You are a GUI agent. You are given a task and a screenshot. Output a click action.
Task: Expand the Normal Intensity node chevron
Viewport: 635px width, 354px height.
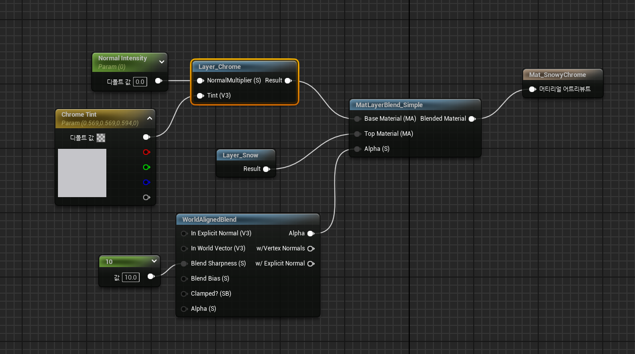point(162,62)
